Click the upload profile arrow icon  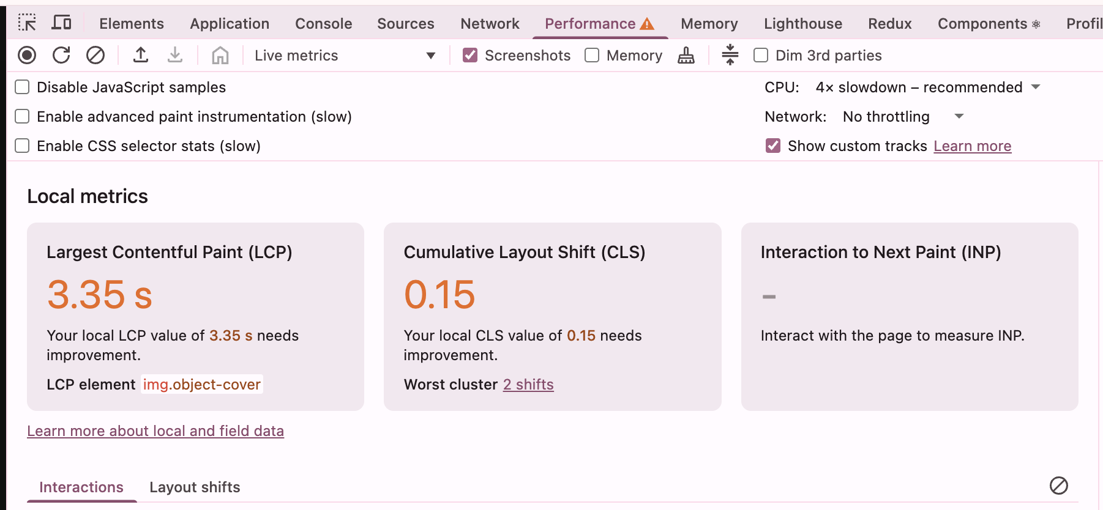[141, 56]
